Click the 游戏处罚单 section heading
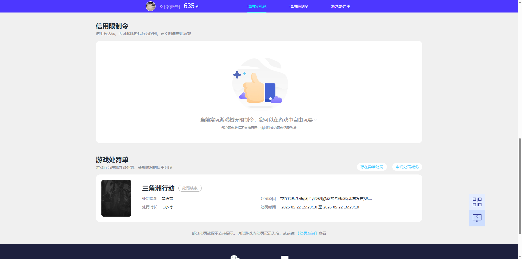The width and height of the screenshot is (522, 259). point(112,160)
